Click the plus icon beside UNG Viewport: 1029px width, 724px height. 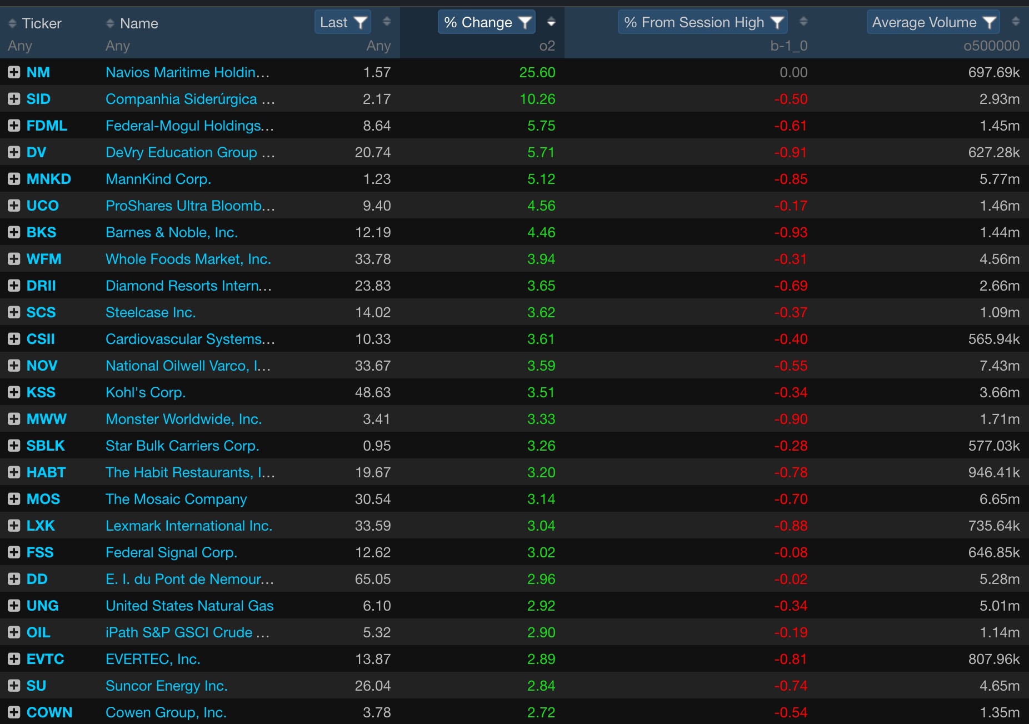point(14,606)
